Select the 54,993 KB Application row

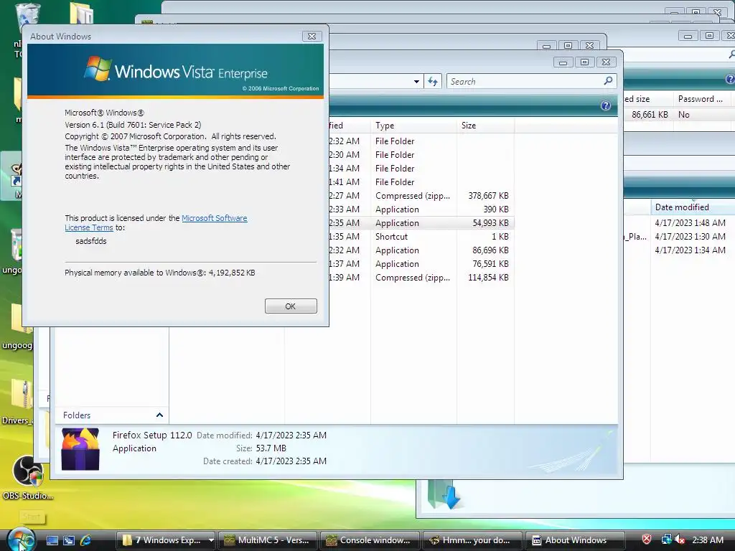pyautogui.click(x=421, y=223)
